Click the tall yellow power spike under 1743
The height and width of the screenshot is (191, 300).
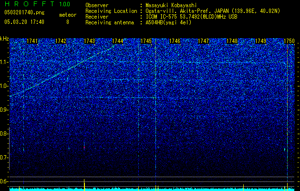coord(84,185)
